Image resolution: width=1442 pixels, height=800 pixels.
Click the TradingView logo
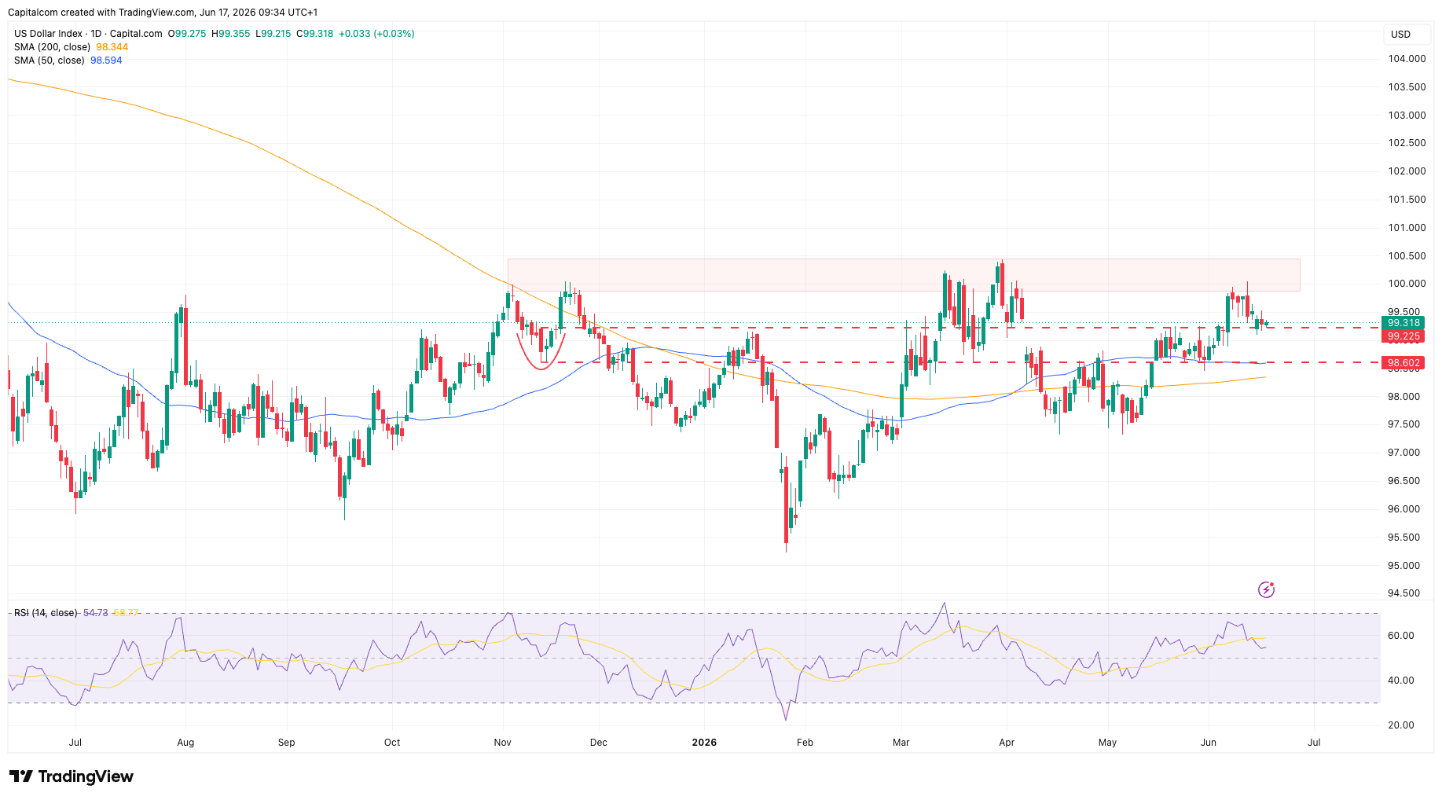tap(72, 776)
